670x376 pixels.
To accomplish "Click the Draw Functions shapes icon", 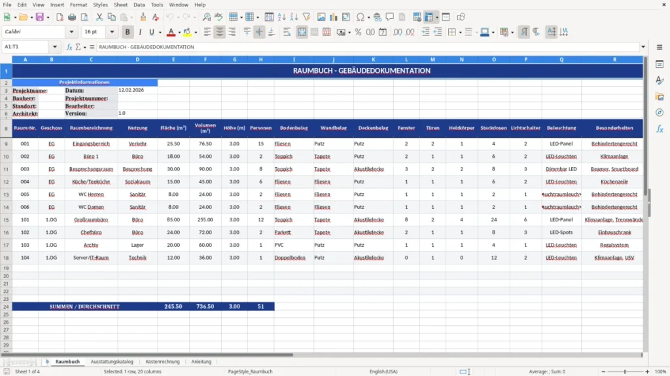I will pos(461,17).
